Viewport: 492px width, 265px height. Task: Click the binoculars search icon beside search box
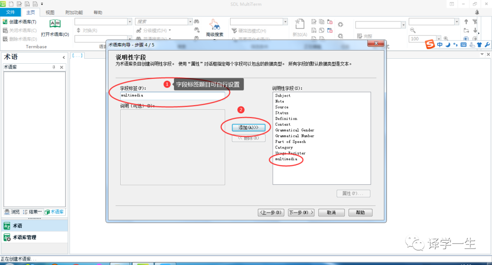coord(196,21)
